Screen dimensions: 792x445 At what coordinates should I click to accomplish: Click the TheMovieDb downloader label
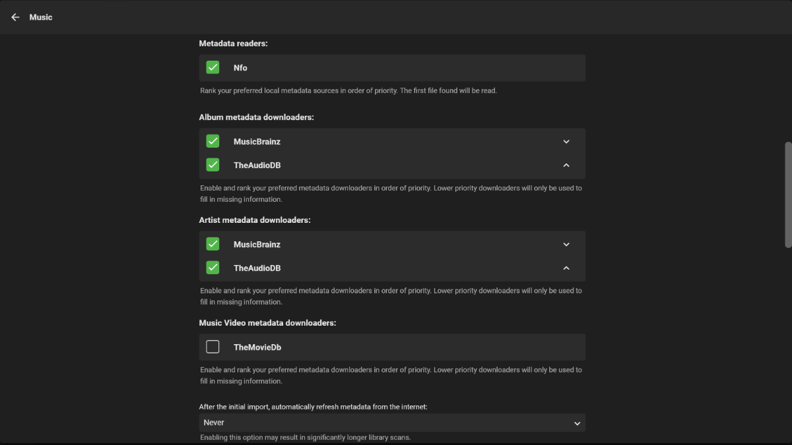tap(257, 347)
